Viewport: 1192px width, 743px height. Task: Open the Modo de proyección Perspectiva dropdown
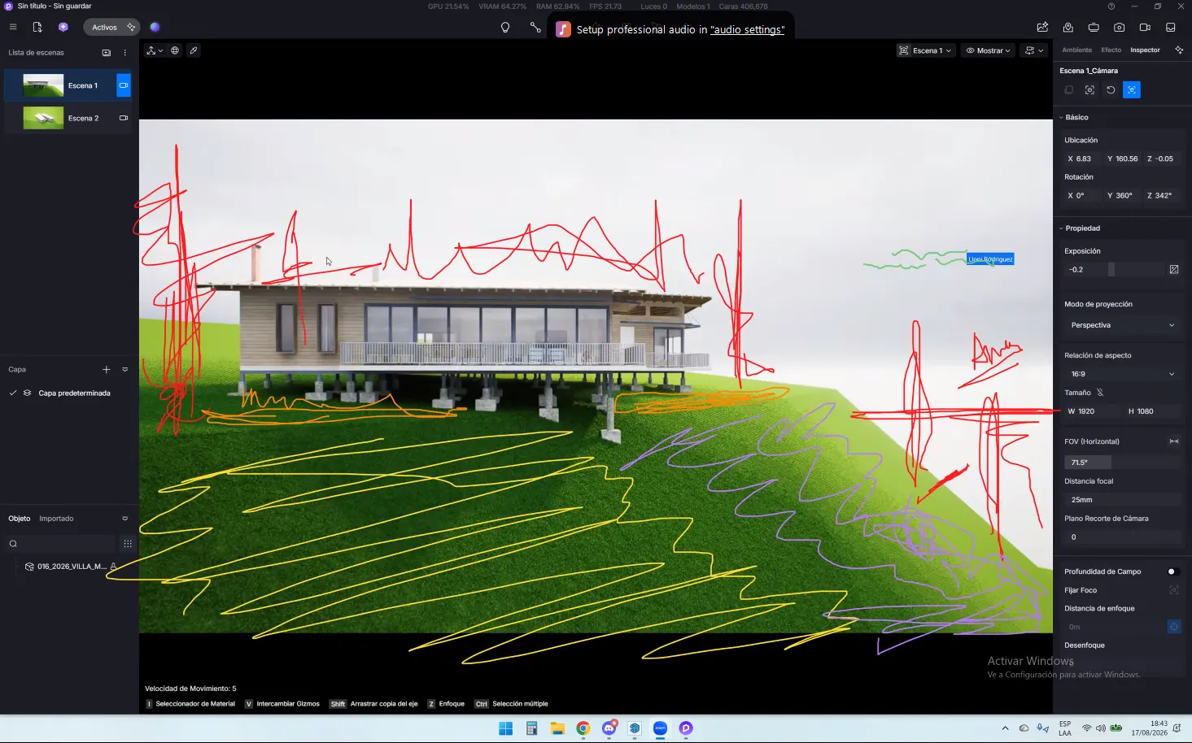click(1122, 325)
